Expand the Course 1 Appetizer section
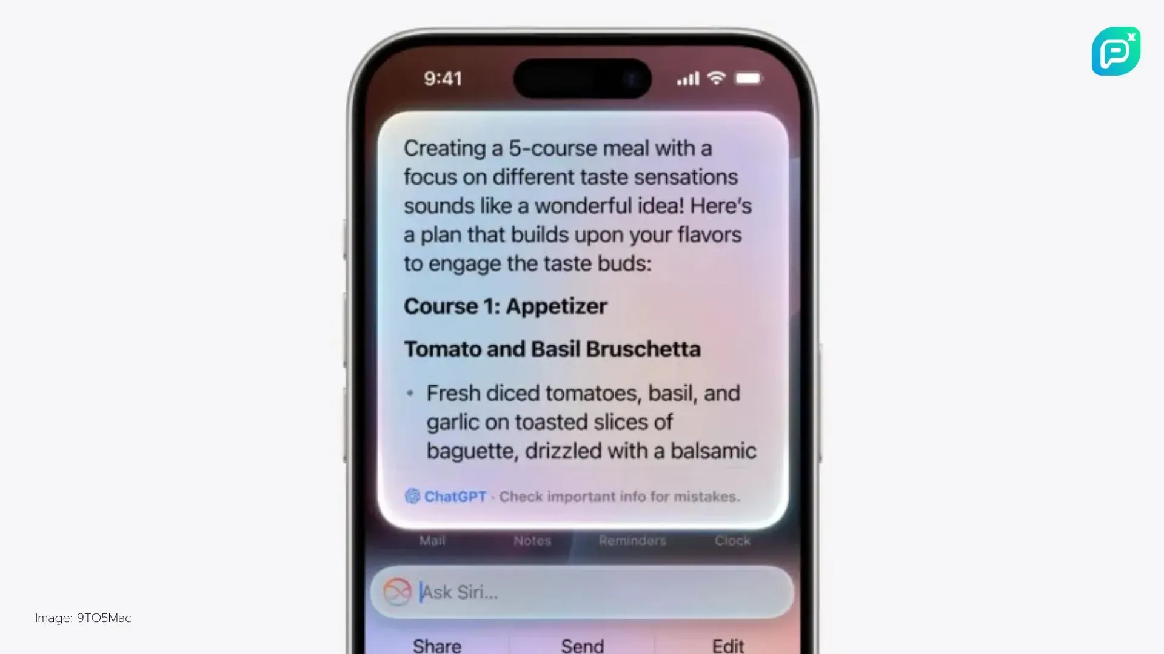 coord(505,306)
